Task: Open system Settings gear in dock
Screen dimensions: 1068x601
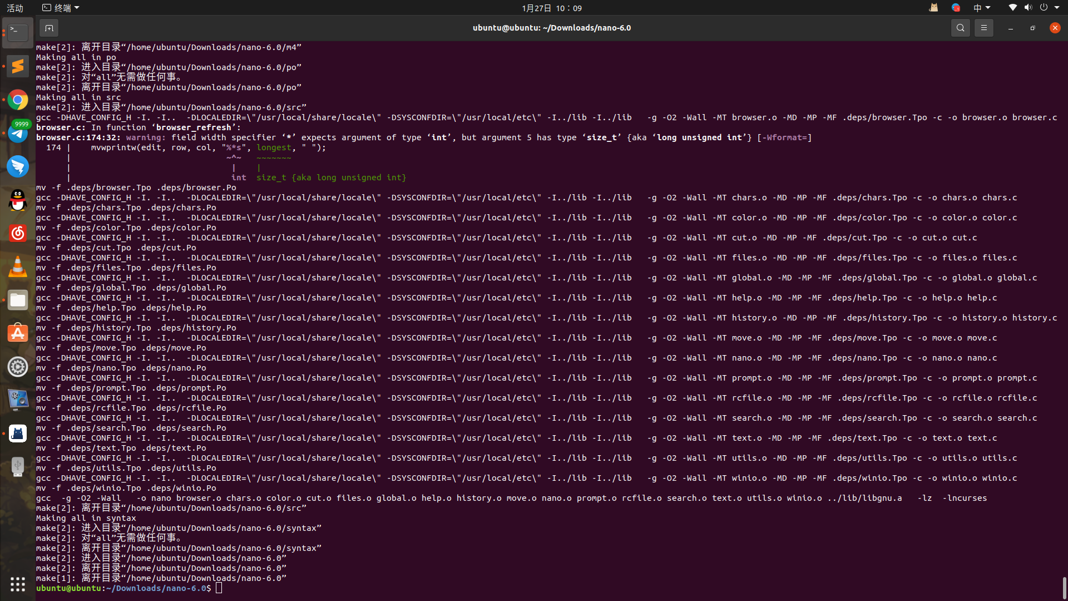Action: (18, 367)
